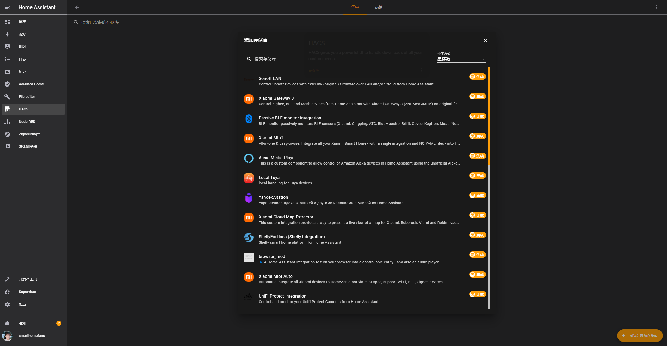Select the UniFi Protect Integration title
Image resolution: width=667 pixels, height=346 pixels.
pyautogui.click(x=282, y=296)
